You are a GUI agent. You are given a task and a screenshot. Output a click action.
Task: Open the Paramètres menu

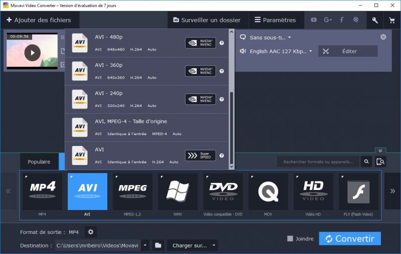point(275,20)
